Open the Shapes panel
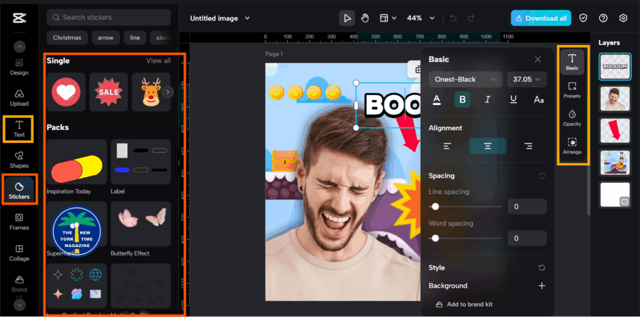The width and height of the screenshot is (640, 317). pyautogui.click(x=19, y=159)
